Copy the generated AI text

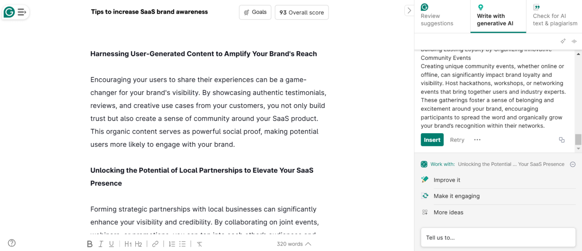pyautogui.click(x=562, y=140)
